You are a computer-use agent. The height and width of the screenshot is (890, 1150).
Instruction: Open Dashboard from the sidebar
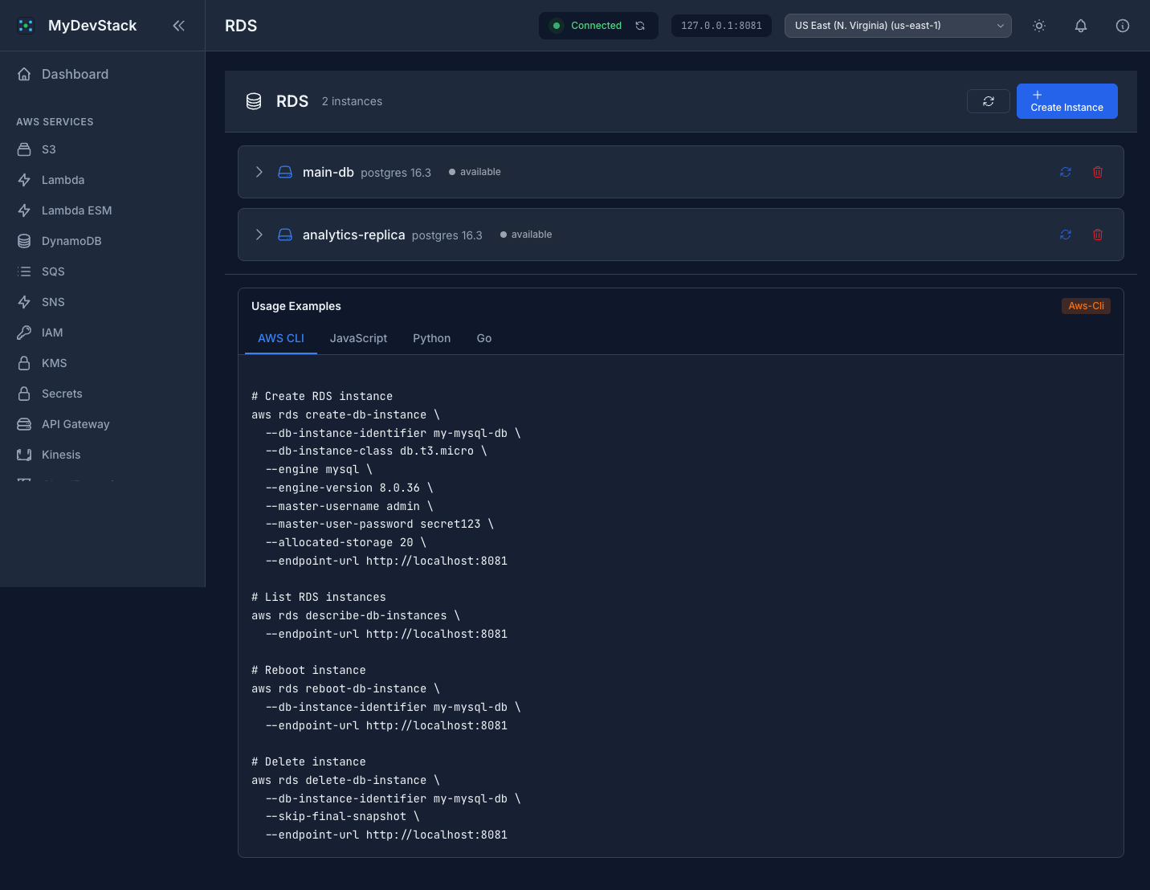102,74
